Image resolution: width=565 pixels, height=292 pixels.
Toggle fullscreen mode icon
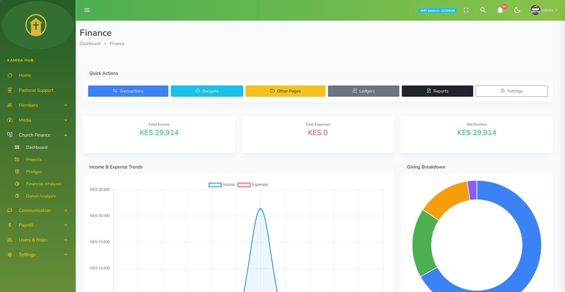[466, 10]
